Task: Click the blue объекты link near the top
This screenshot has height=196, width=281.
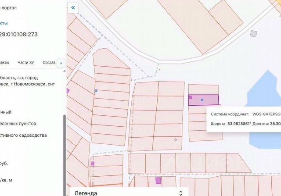Action: pyautogui.click(x=4, y=23)
